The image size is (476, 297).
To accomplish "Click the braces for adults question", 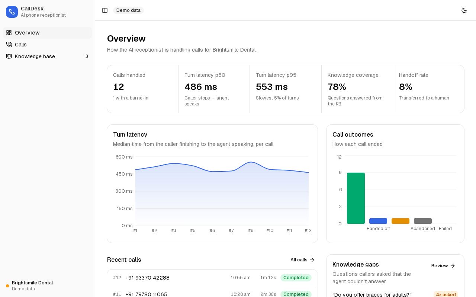I will pyautogui.click(x=372, y=294).
